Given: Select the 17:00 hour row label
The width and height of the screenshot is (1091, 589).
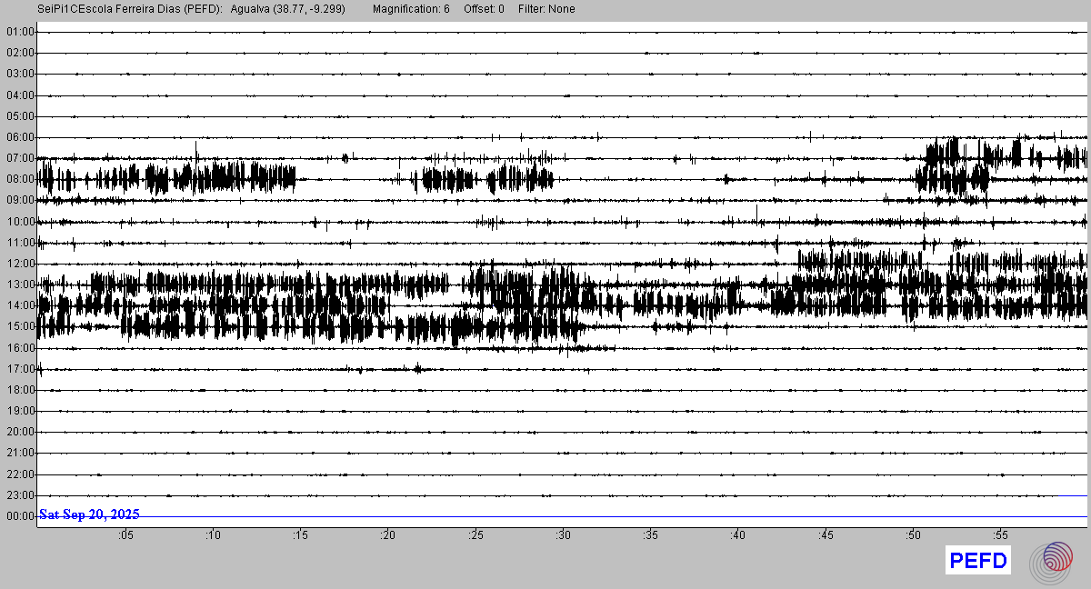Looking at the screenshot, I should coord(20,369).
